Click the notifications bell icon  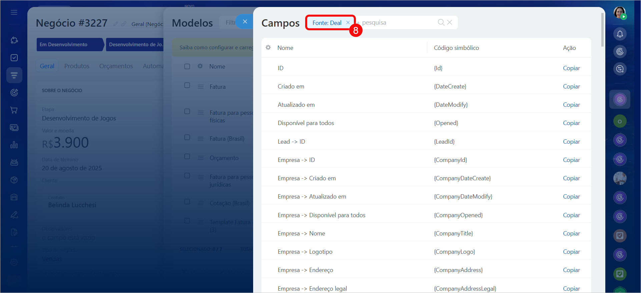pyautogui.click(x=620, y=34)
